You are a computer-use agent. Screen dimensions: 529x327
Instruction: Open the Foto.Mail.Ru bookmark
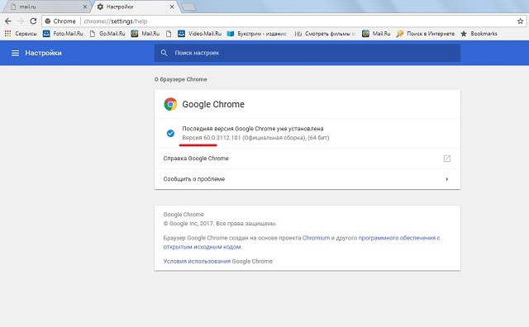coord(63,33)
